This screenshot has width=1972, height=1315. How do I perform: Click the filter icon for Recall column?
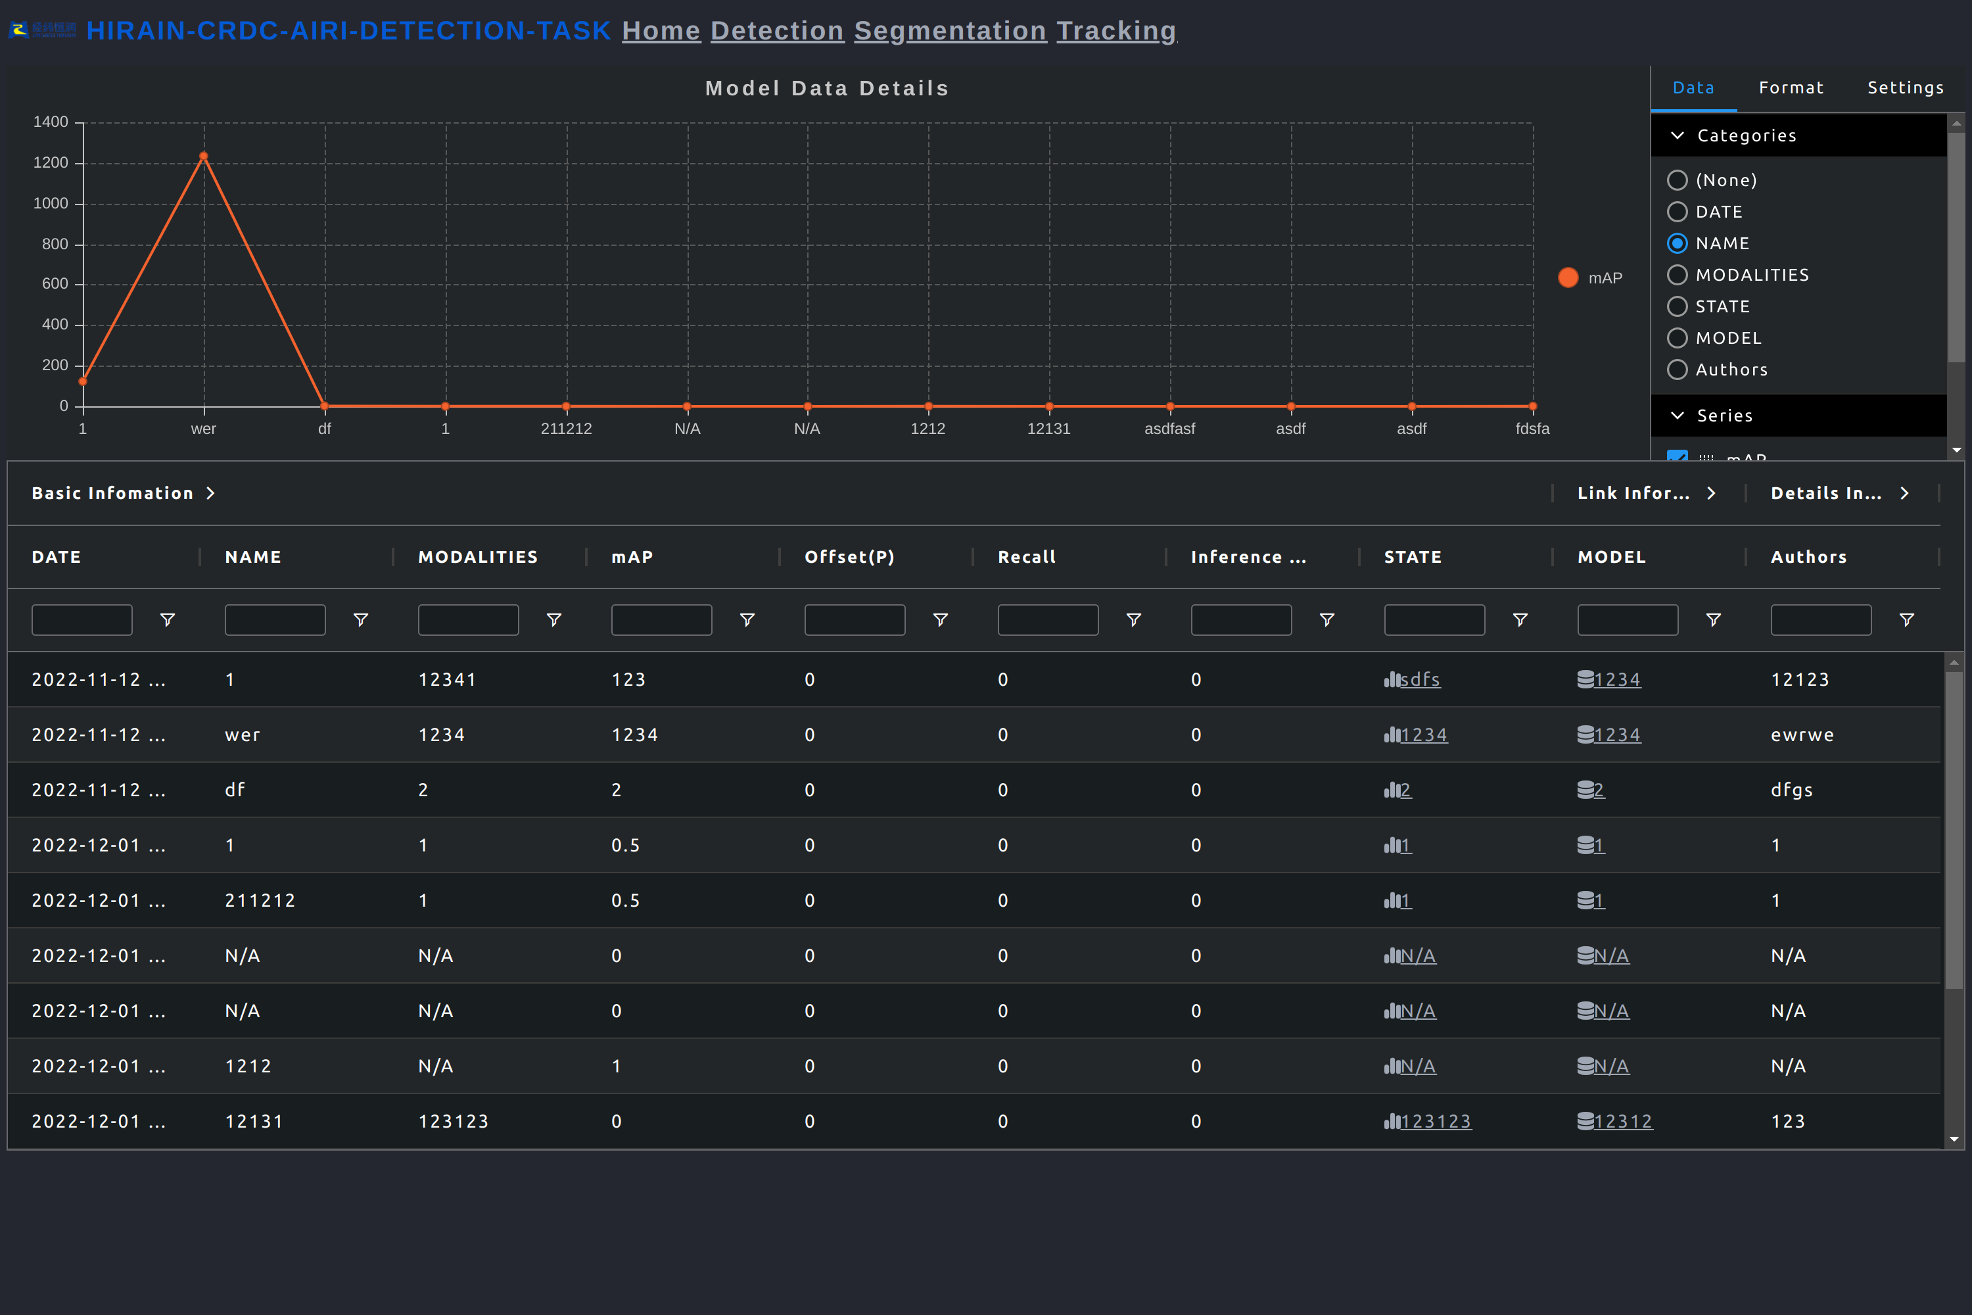click(1133, 620)
